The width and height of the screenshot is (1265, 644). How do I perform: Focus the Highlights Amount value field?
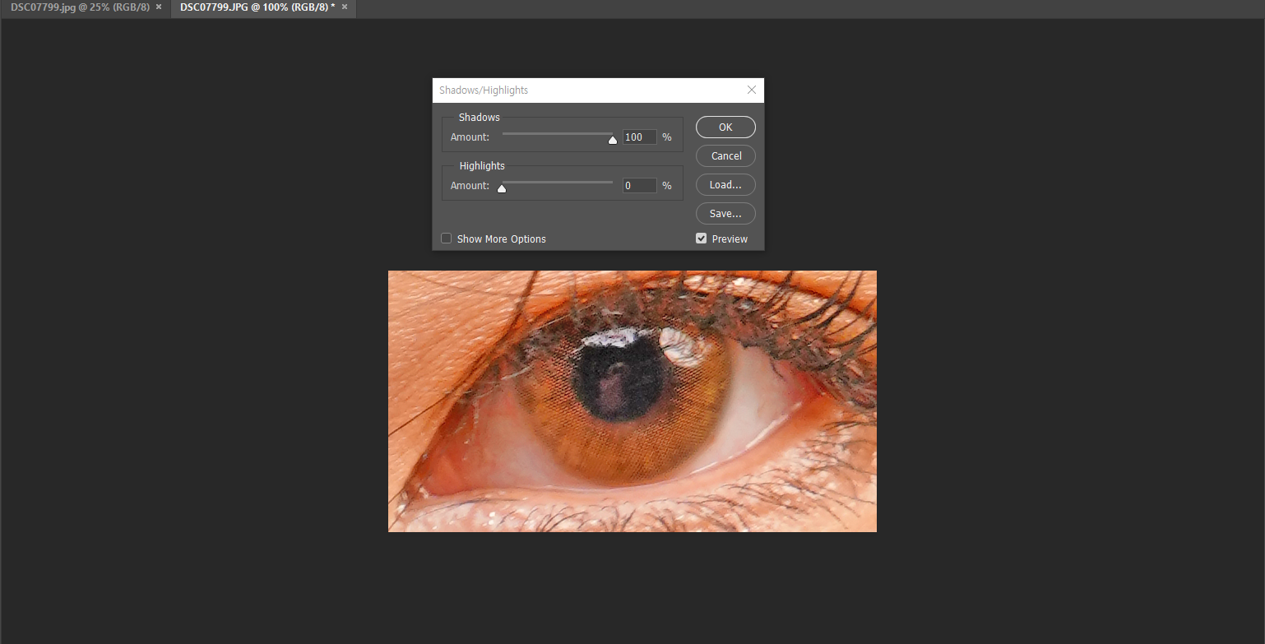click(x=639, y=186)
